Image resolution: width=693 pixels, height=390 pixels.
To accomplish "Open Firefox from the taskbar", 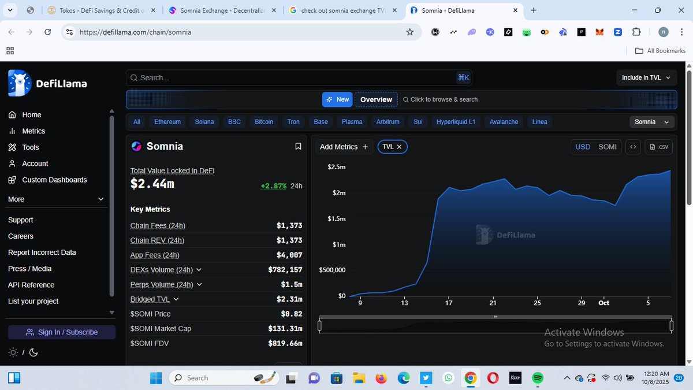I will coord(381,378).
